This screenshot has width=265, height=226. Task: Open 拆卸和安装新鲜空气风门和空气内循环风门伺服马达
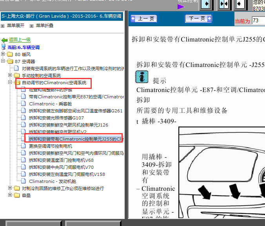pos(76,153)
